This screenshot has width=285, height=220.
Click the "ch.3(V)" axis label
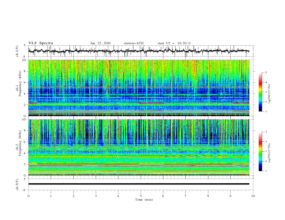click(17, 184)
